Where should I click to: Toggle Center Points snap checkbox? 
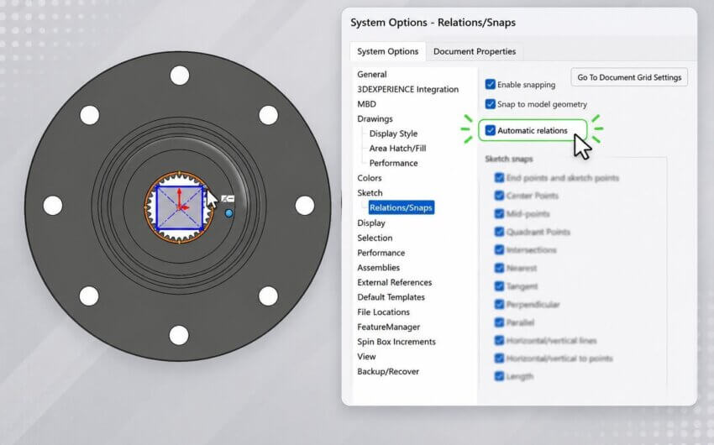click(499, 196)
